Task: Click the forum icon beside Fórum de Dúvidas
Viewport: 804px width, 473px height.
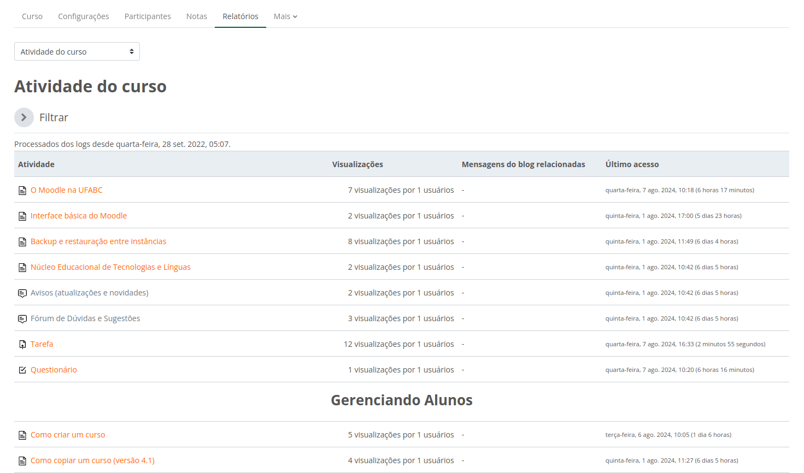Action: [x=22, y=319]
